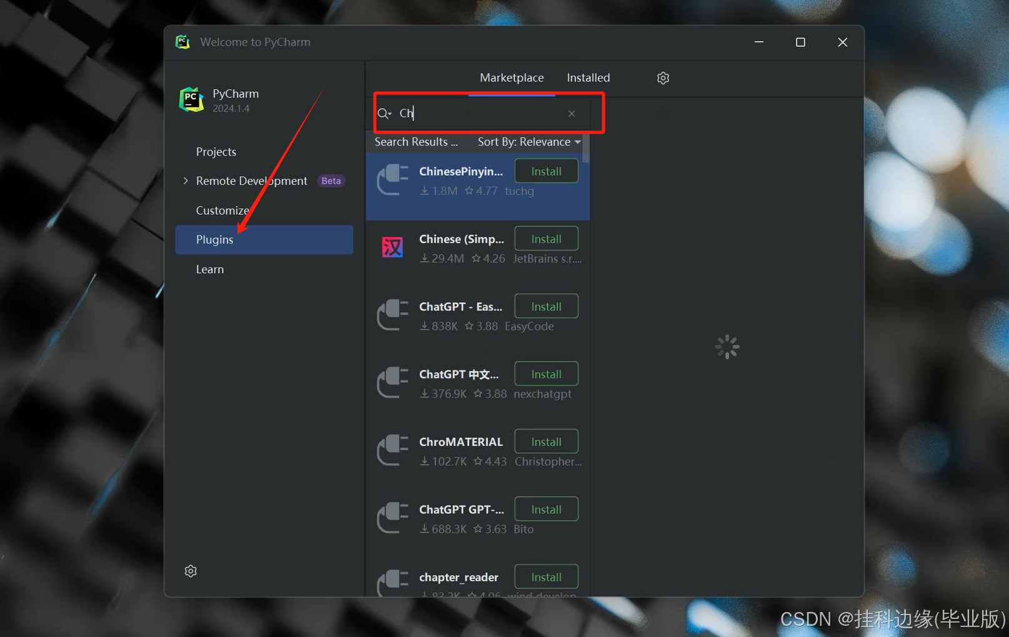Click the EasyCode vendor text
Image resolution: width=1009 pixels, height=637 pixels.
(x=529, y=326)
